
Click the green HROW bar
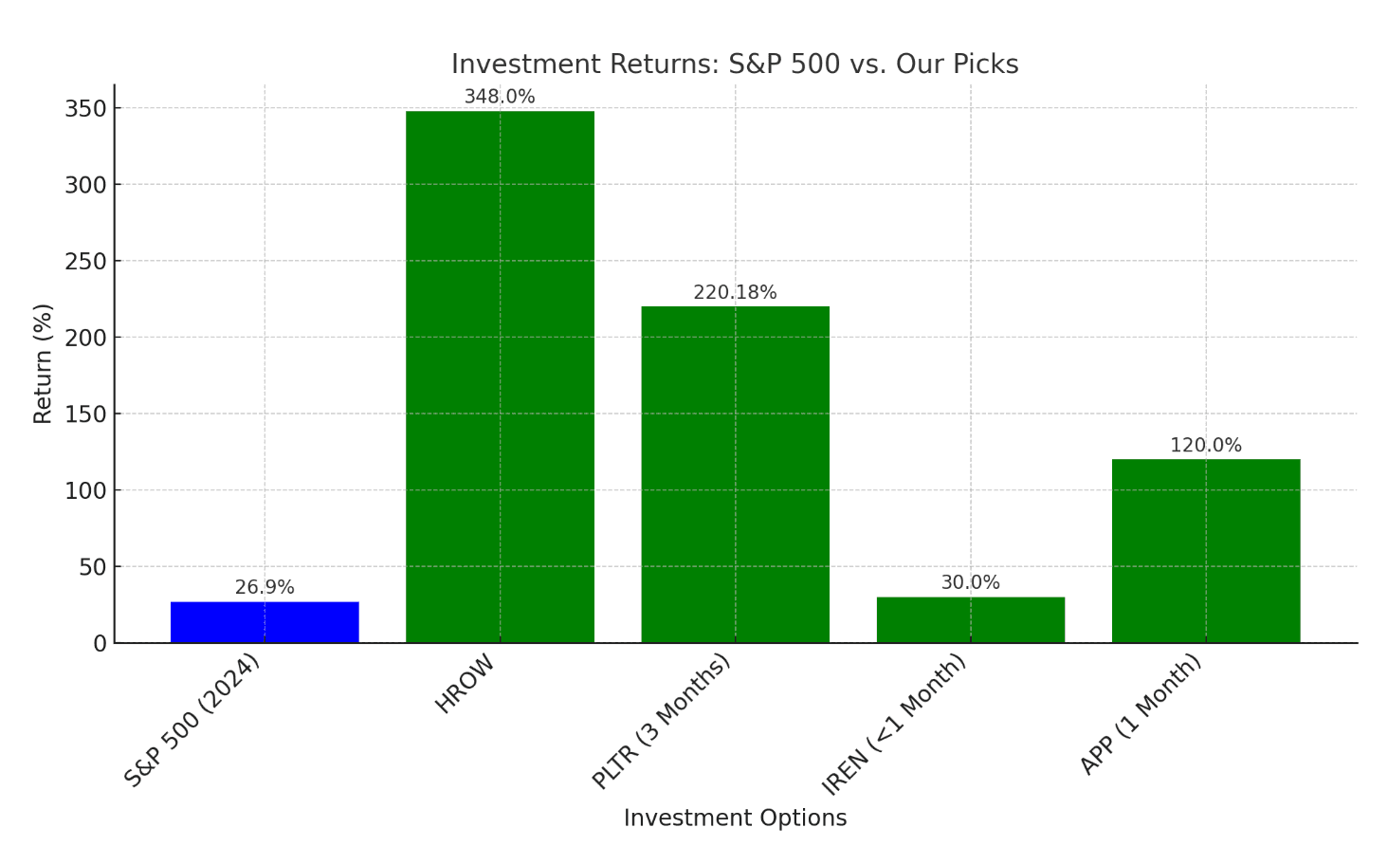click(500, 377)
